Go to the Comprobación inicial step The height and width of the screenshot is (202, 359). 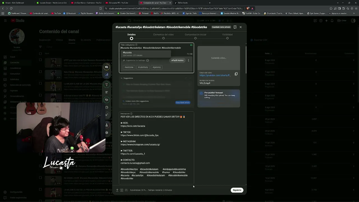tap(195, 36)
